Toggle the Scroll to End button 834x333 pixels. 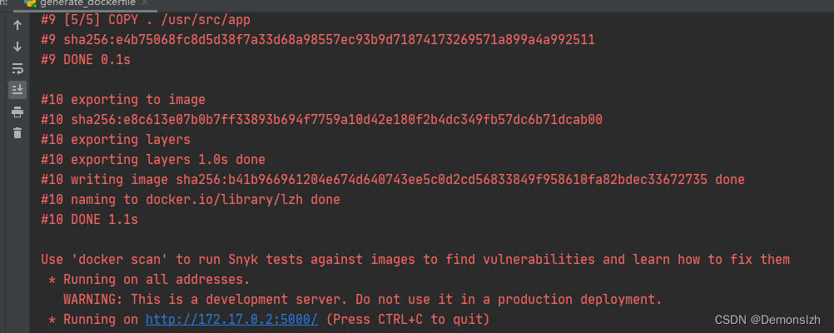coord(17,89)
